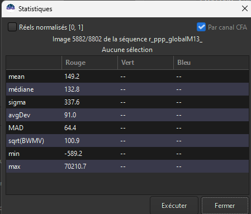Screen dimensions: 251x214
Task: Select the médiane row label
Action: [21, 89]
